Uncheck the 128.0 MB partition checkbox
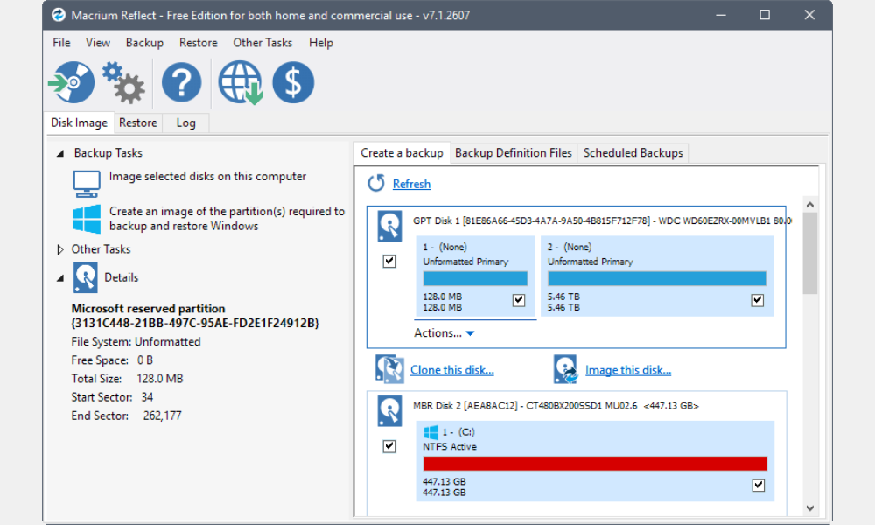The image size is (875, 525). 519,300
